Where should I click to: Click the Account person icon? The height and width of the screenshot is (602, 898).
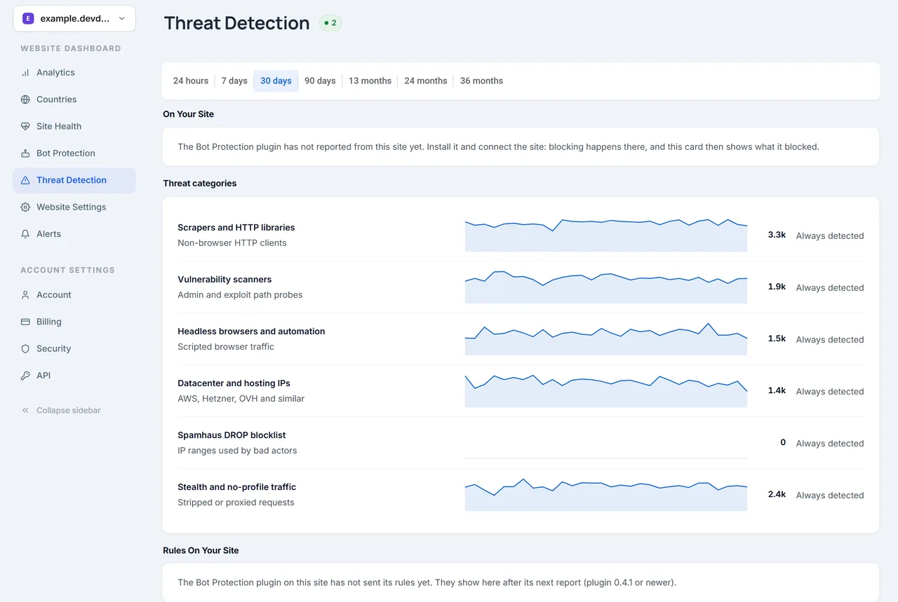[25, 295]
